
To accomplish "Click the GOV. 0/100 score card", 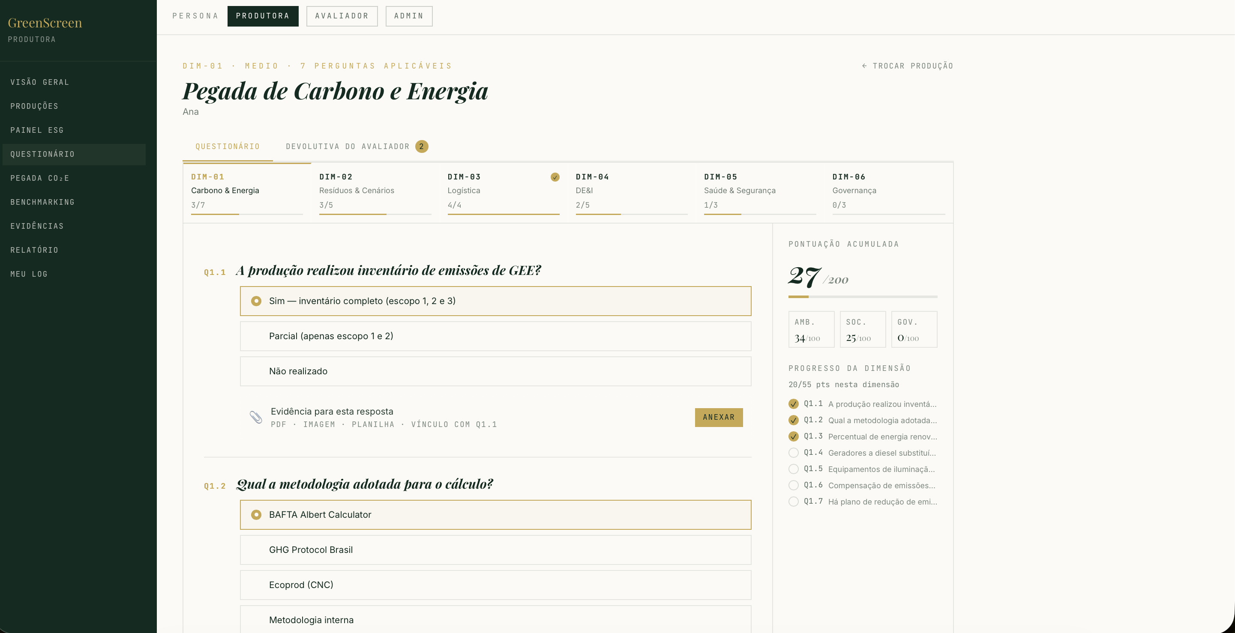I will click(x=914, y=330).
